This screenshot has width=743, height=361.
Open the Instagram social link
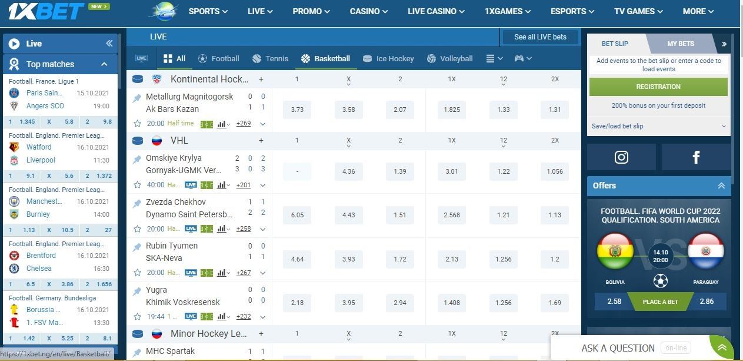(621, 157)
